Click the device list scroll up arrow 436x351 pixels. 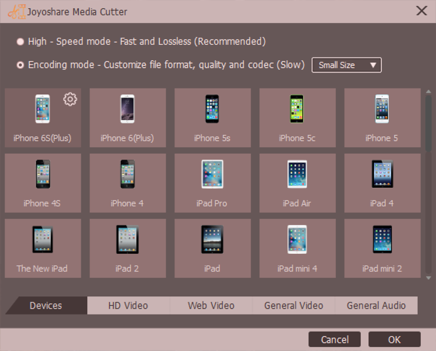point(428,91)
